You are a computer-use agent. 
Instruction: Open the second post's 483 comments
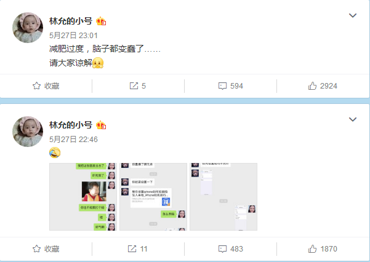[230, 249]
